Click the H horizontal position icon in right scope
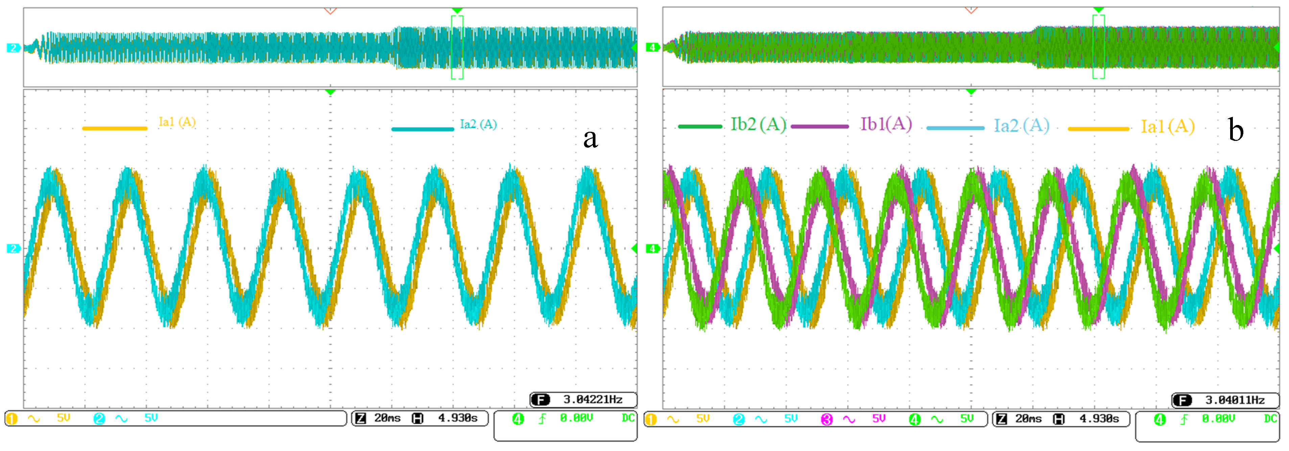The width and height of the screenshot is (1289, 451). pyautogui.click(x=1058, y=419)
